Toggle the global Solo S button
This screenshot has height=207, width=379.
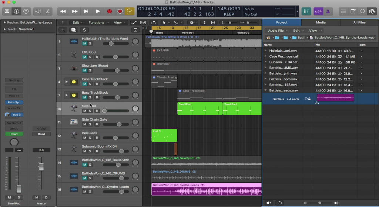coord(84,30)
